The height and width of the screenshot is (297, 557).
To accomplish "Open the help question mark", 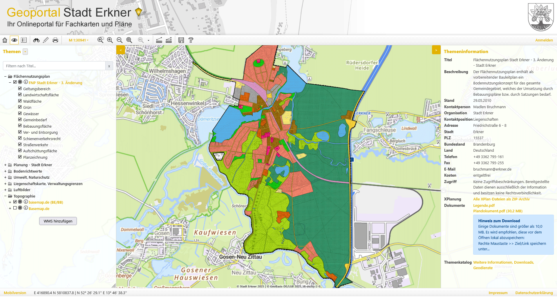I will (x=191, y=40).
